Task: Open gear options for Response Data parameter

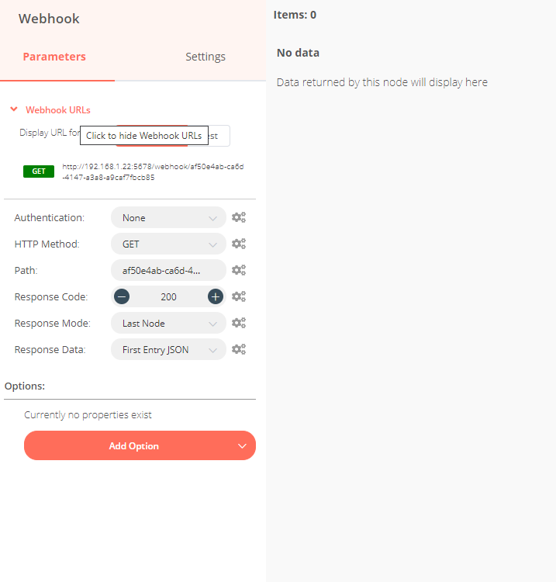Action: (239, 350)
